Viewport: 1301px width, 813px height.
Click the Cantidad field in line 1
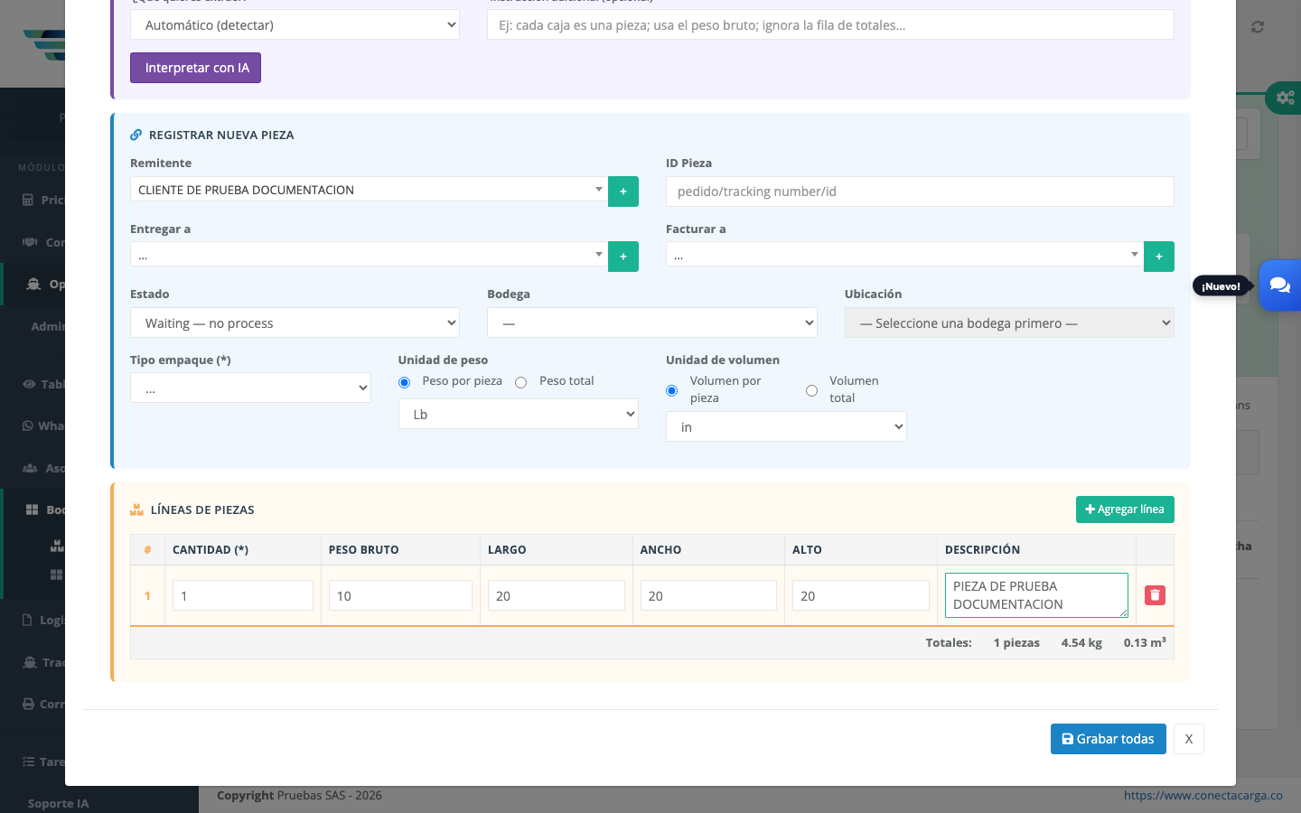coord(243,595)
